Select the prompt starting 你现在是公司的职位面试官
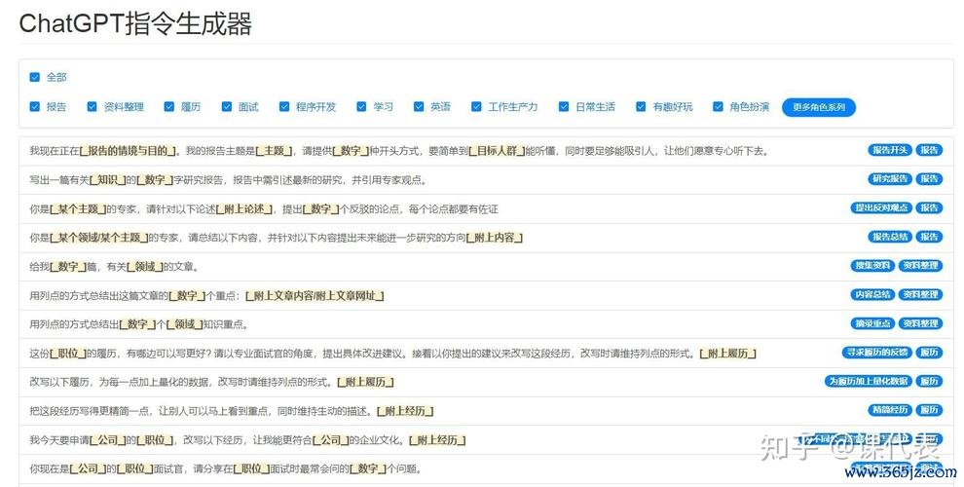964x487 pixels. (x=486, y=469)
